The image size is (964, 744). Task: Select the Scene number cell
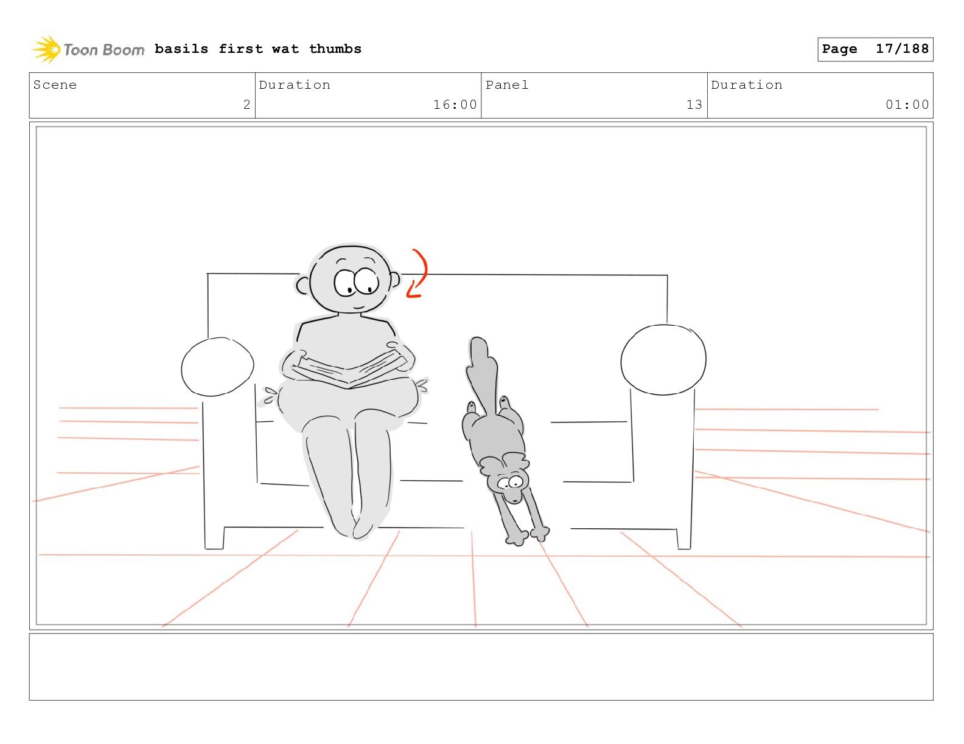[x=142, y=95]
